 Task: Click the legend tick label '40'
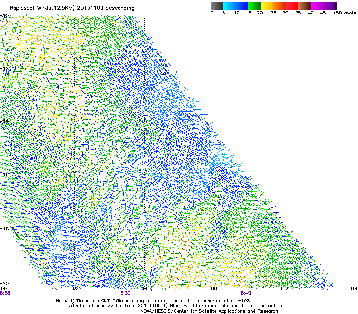[x=311, y=13]
